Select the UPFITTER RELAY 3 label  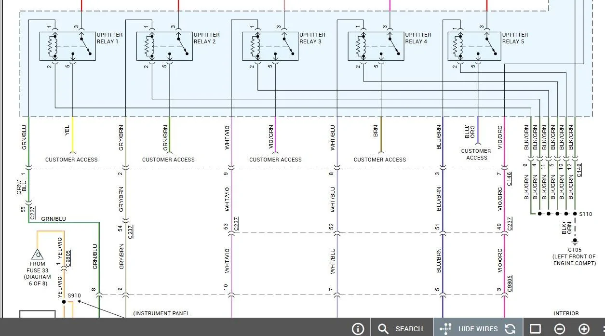[312, 38]
